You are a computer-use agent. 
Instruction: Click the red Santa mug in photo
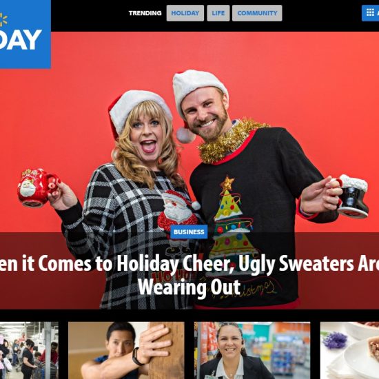(x=37, y=188)
